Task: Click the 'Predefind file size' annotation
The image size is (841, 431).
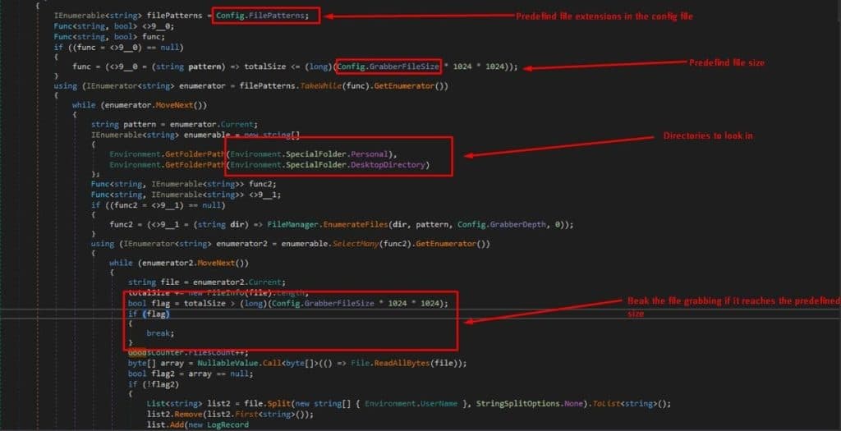Action: 727,62
